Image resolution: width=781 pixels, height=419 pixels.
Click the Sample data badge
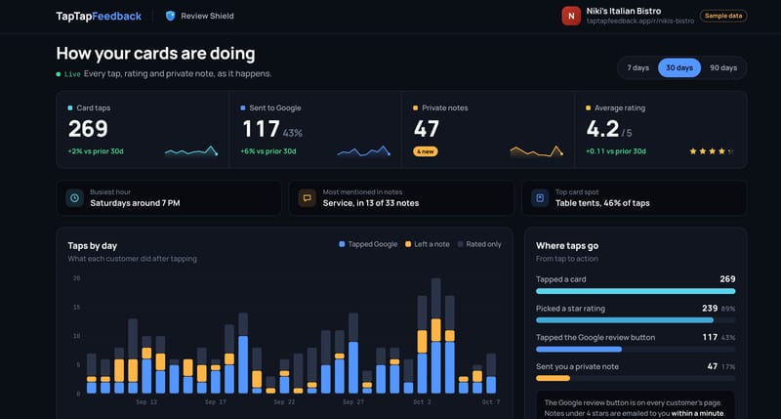click(723, 16)
